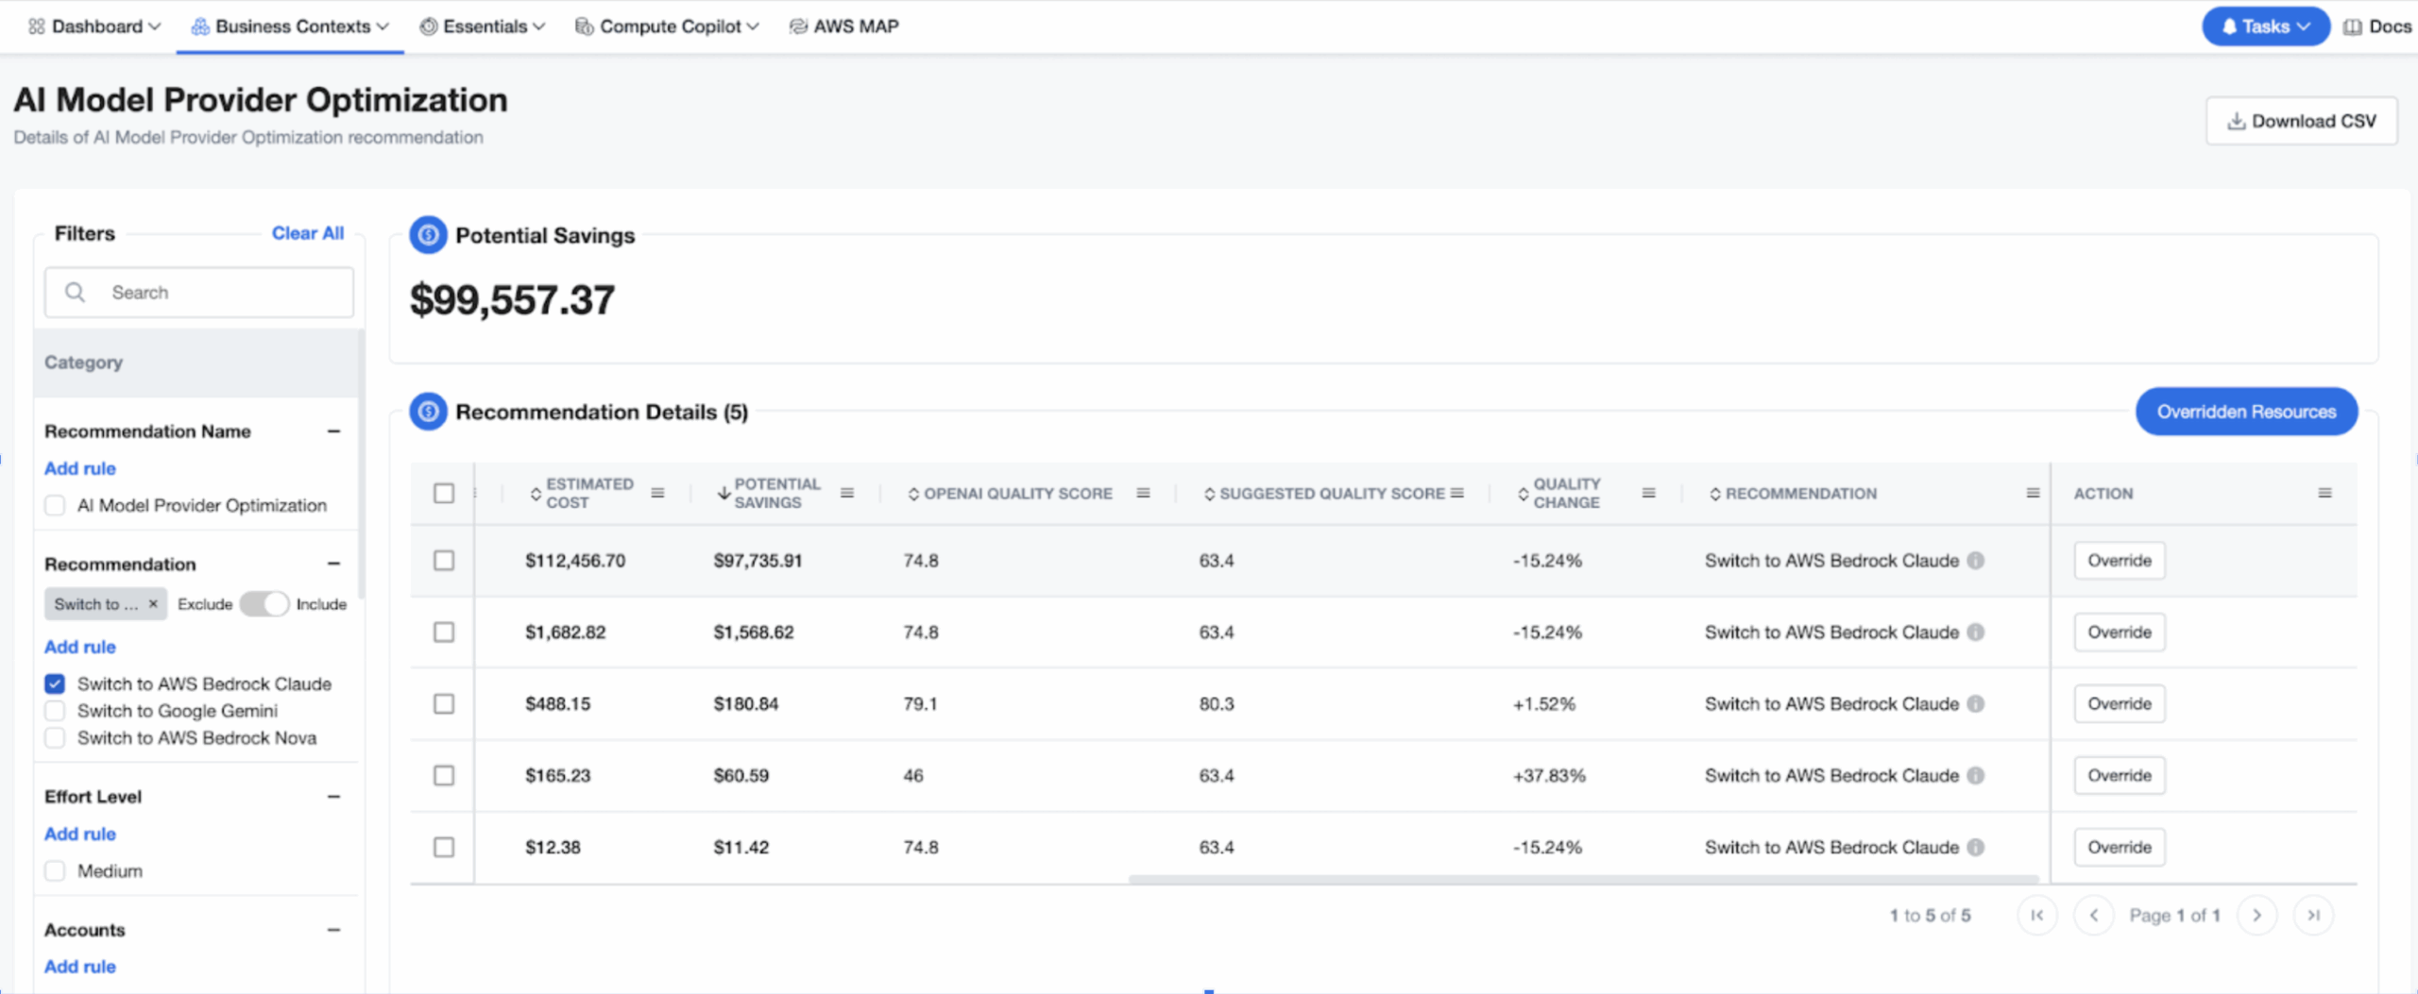The width and height of the screenshot is (2418, 994).
Task: Click the Business Contexts icon
Action: [x=200, y=26]
